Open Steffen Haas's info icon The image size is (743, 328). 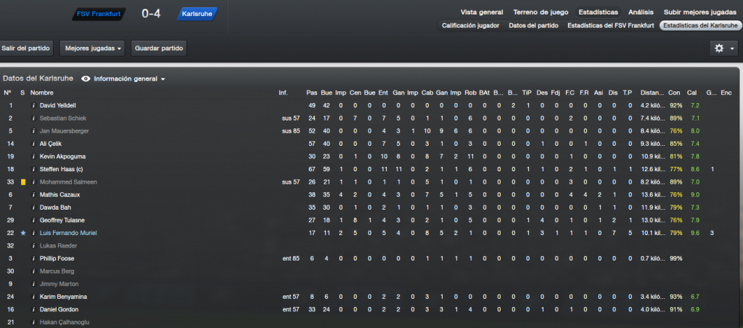tap(33, 169)
